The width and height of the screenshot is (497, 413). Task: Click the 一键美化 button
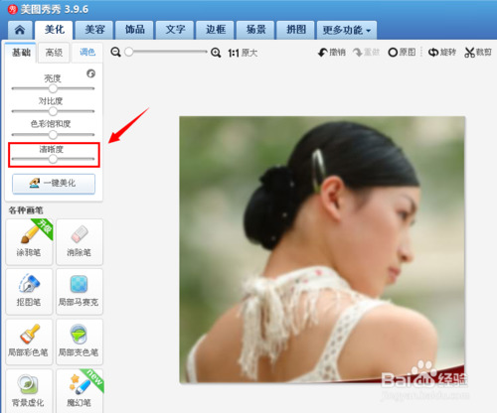tap(54, 184)
